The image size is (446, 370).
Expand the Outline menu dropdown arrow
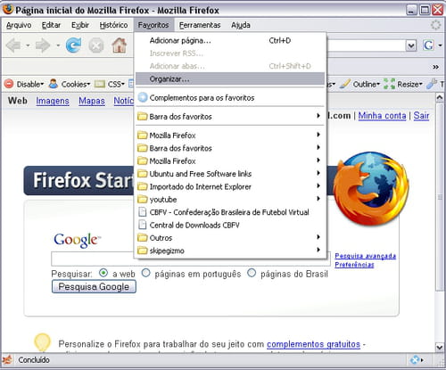point(378,84)
